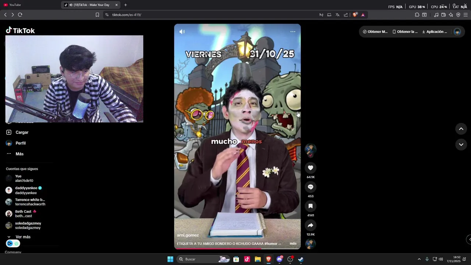Image resolution: width=471 pixels, height=265 pixels.
Task: Like the video with the heart icon
Action: (311, 168)
